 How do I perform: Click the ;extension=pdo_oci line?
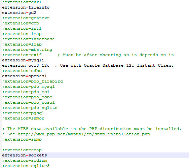(x=26, y=92)
